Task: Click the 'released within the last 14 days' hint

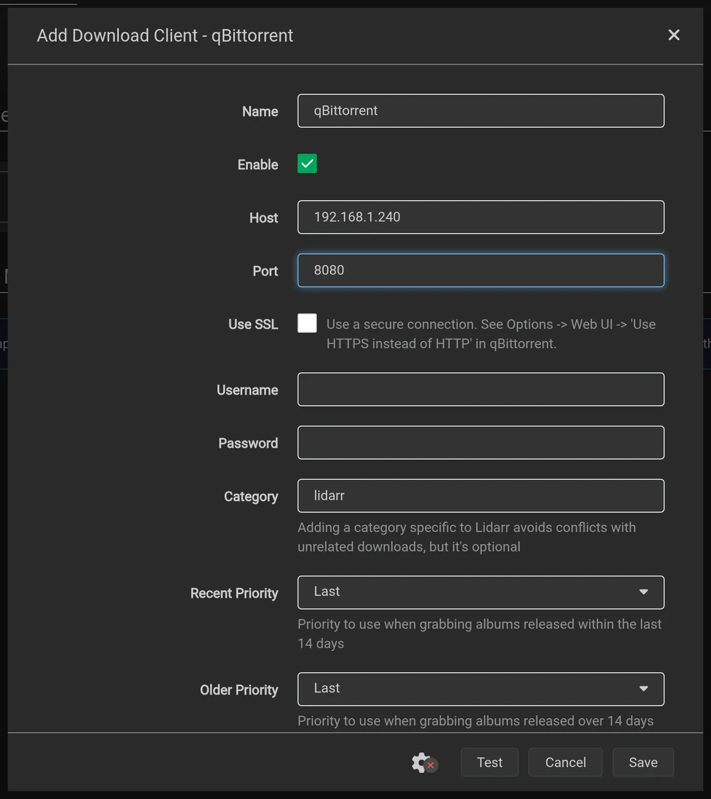Action: tap(480, 634)
